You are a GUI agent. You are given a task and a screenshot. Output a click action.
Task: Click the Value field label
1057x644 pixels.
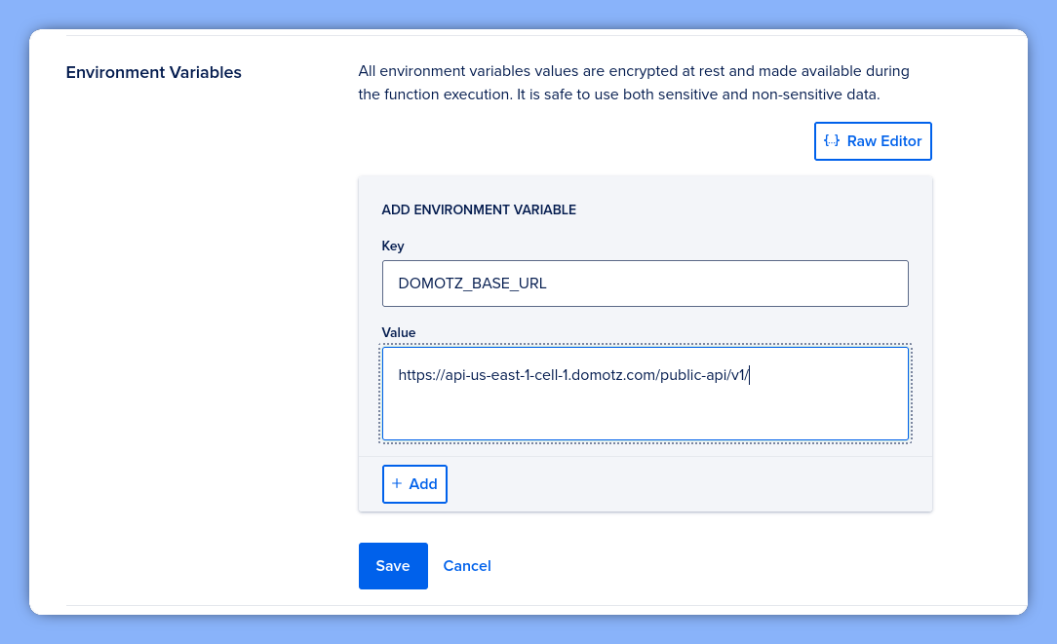click(x=399, y=332)
